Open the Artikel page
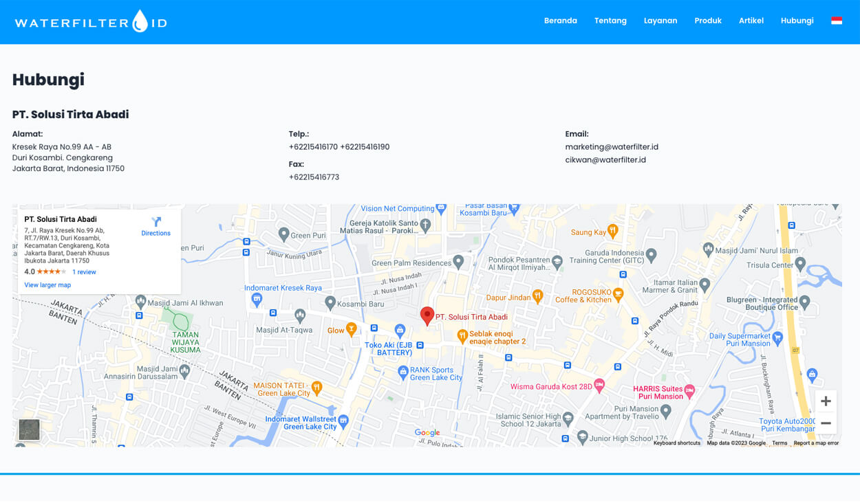The height and width of the screenshot is (503, 860). [751, 21]
